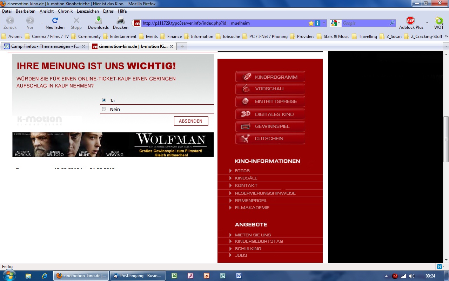Open the Lesezeichen menu
The image size is (449, 281).
(x=88, y=11)
